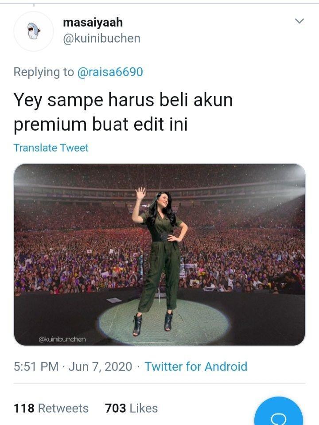Viewport: 319px width, 425px height.
Task: Open masaiyaah's profile avatar
Action: coord(34,31)
